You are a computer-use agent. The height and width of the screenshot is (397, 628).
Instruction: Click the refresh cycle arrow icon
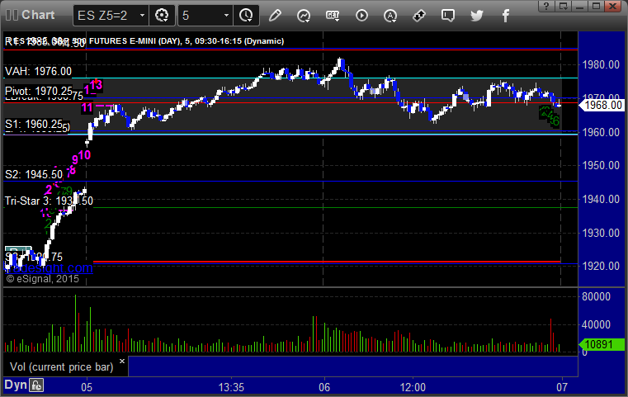pyautogui.click(x=304, y=15)
